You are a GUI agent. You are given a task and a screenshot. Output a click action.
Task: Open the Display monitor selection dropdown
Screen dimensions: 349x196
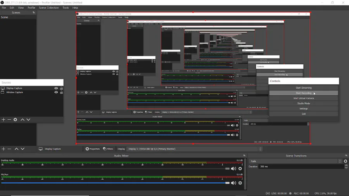(x=194, y=149)
